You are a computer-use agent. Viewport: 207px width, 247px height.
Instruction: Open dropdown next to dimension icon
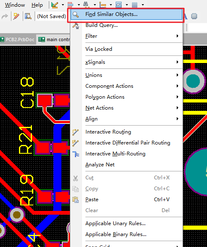[111, 5]
